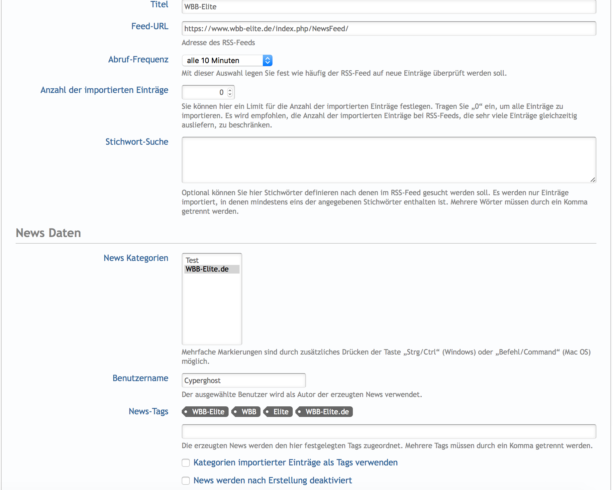Increase imported entries with stepper up arrow
The height and width of the screenshot is (490, 614).
[230, 90]
